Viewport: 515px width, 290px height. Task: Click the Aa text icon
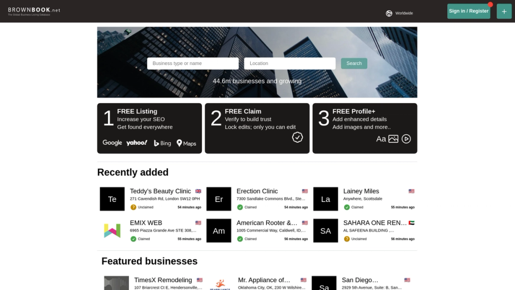pos(381,139)
